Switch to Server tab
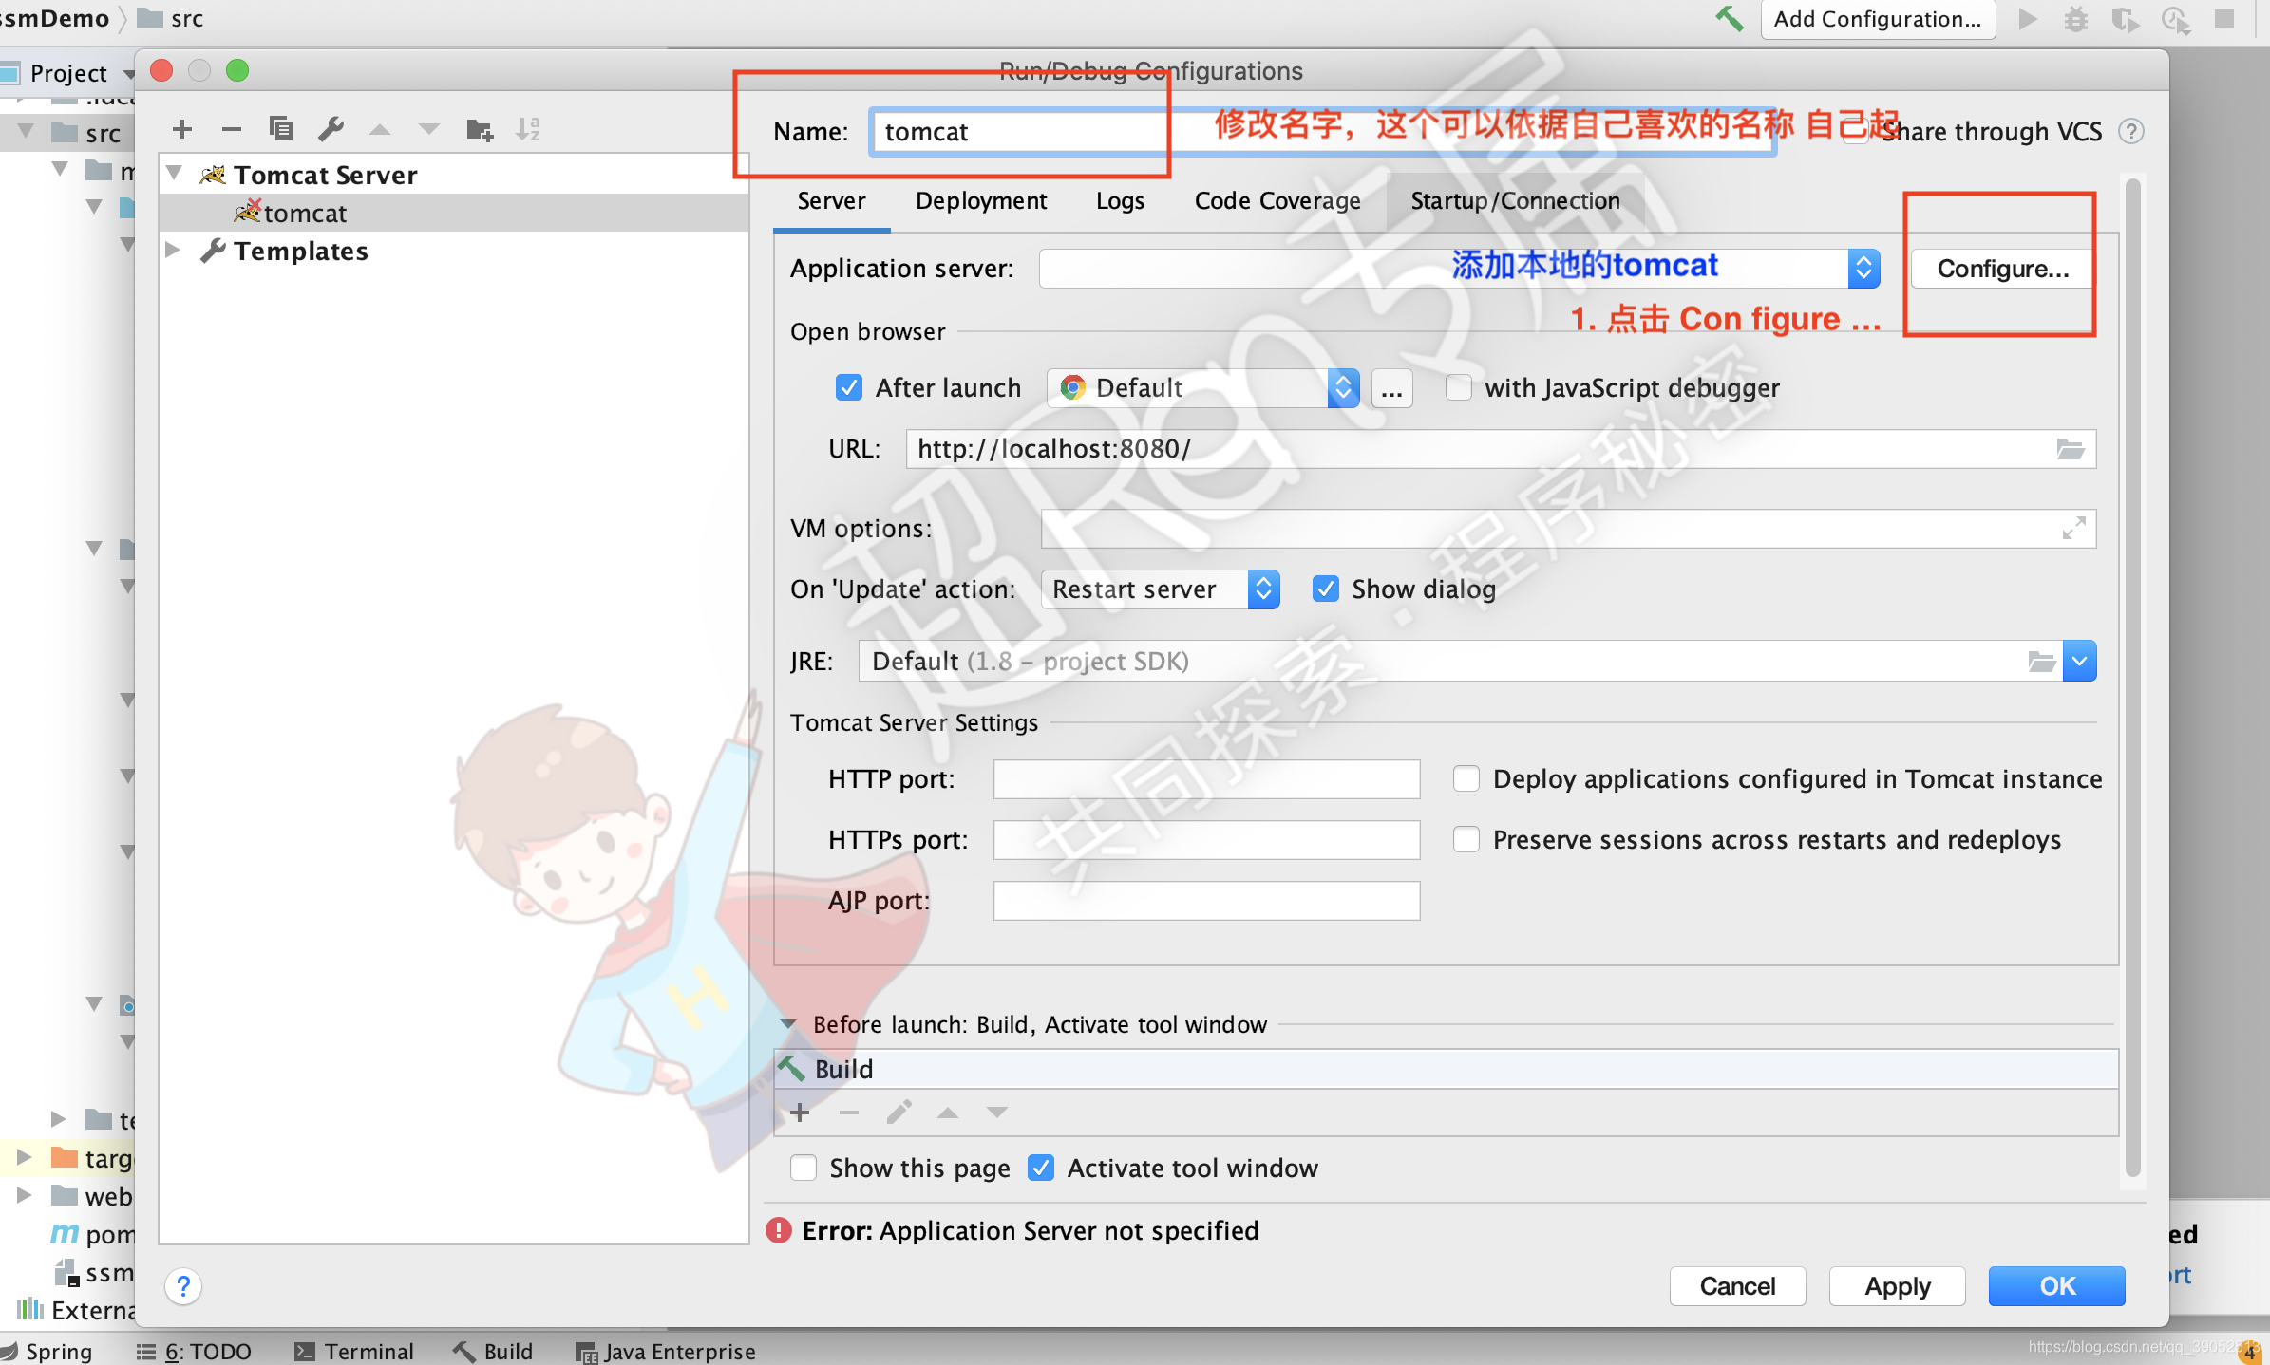Image resolution: width=2270 pixels, height=1365 pixels. (x=831, y=201)
